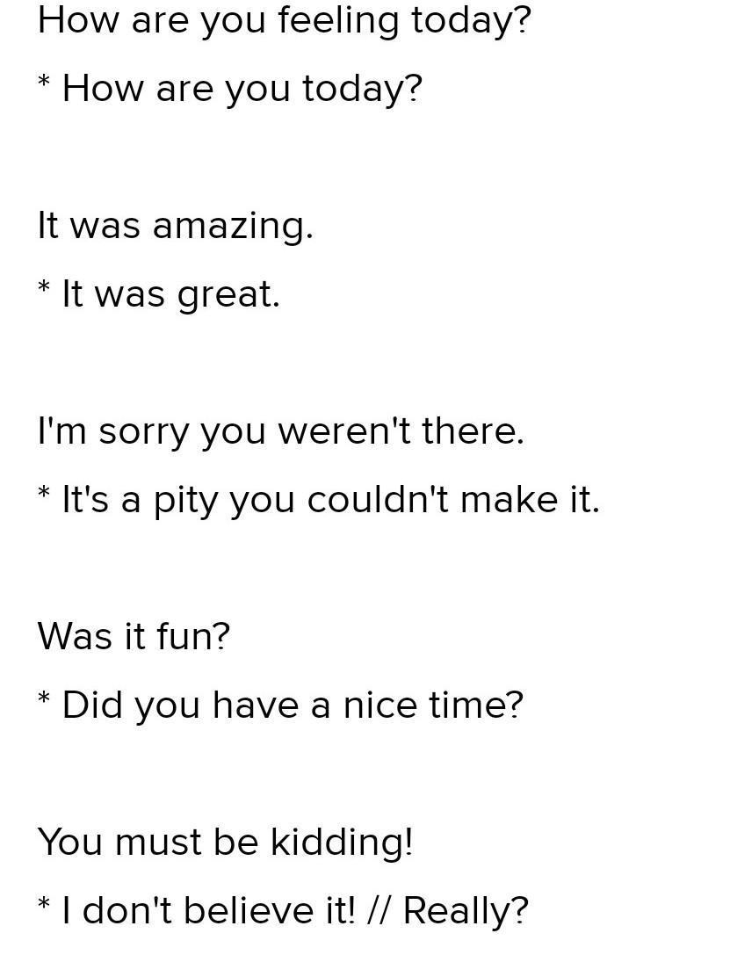Click the asterisk before "Did you have"
This screenshot has height=955, width=730.
pyautogui.click(x=44, y=699)
